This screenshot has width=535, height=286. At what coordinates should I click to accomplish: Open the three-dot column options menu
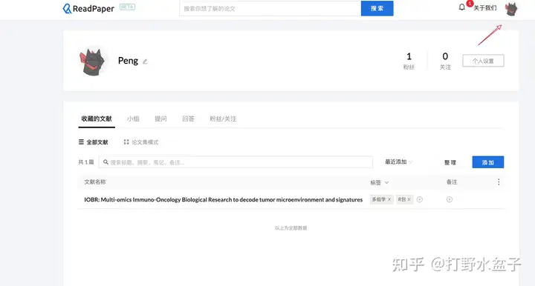pos(499,182)
